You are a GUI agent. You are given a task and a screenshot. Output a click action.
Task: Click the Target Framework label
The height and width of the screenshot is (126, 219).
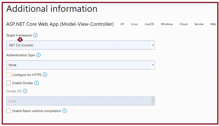(x=19, y=35)
